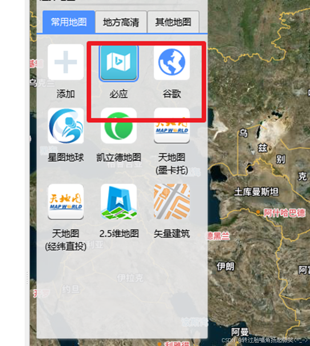Screen dimensions: 310x346
Task: Pick the 凯立德地图 green icon
Action: (x=119, y=126)
